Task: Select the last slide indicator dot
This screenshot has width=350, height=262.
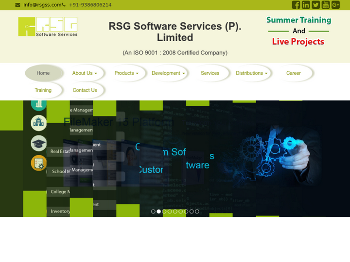Action: pyautogui.click(x=197, y=212)
